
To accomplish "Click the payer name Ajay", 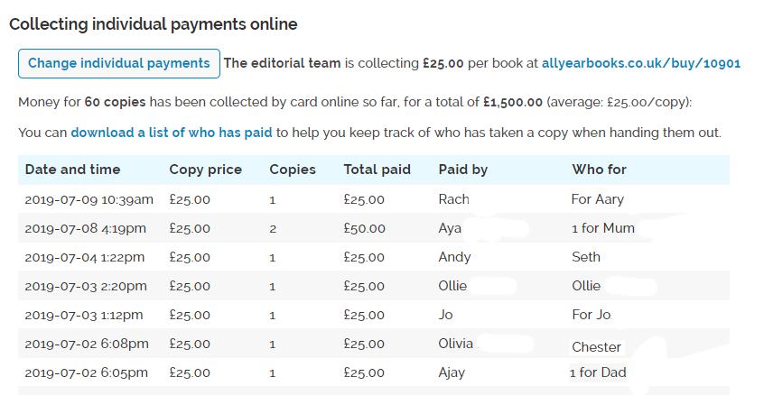I will 452,372.
